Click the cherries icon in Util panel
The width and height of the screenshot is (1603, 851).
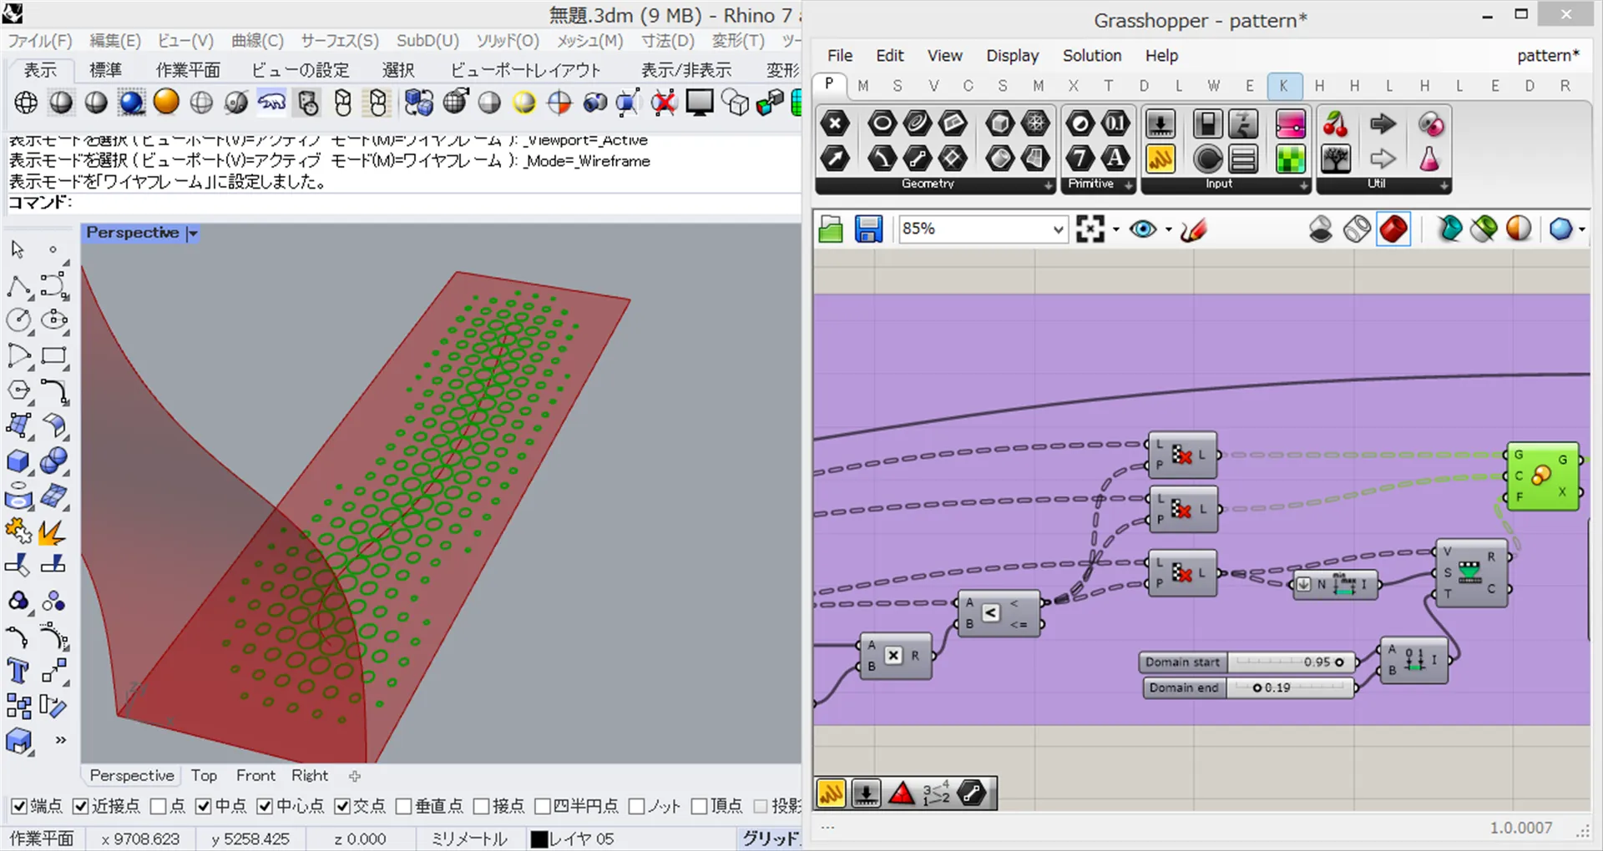pos(1336,124)
